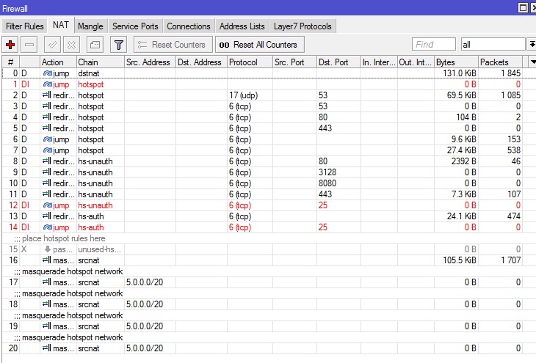536x363 pixels.
Task: Open the funnel filter icon
Action: click(x=119, y=45)
